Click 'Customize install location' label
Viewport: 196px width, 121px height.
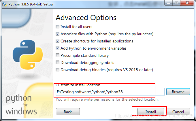tap(78, 85)
